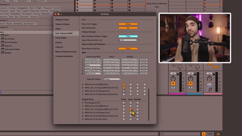242x136 pixels.
Task: Click the orange bars icon at bottom right
Action: click(x=218, y=134)
